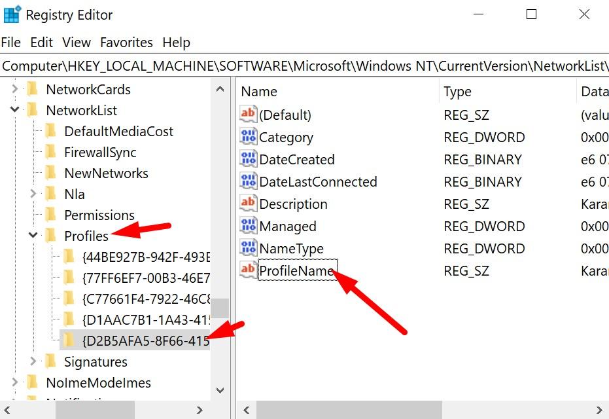Click the DateCreated binary value icon
Screen dimensions: 609x419
point(248,159)
